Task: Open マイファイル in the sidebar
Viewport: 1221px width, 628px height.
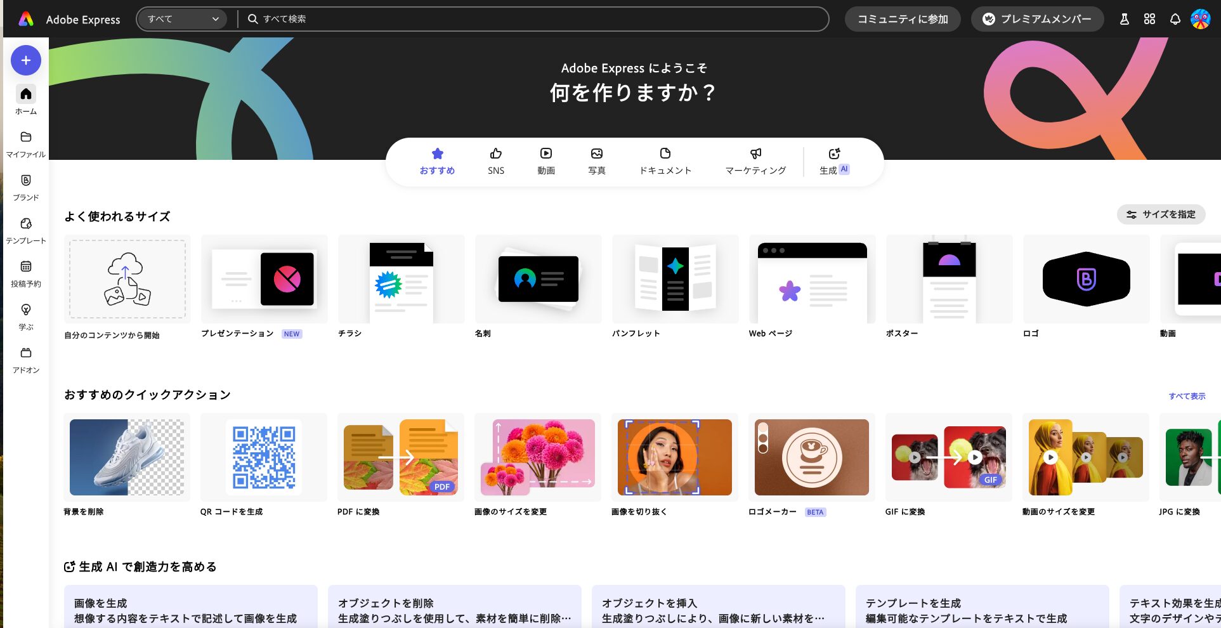Action: [26, 144]
